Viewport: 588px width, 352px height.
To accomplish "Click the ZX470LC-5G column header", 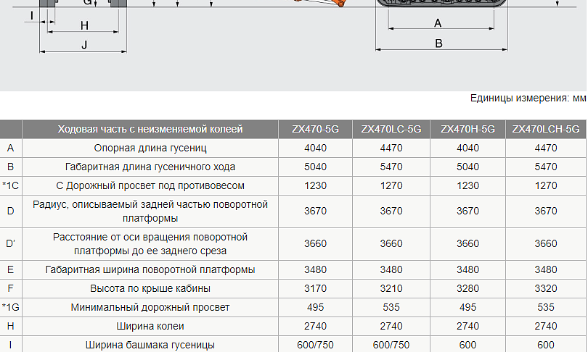I will 391,129.
